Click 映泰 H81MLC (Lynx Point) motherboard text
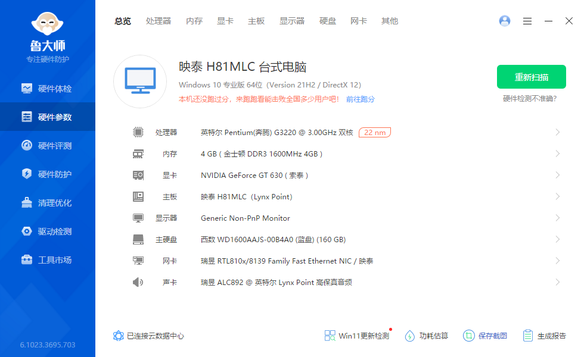This screenshot has height=357, width=584. pos(247,197)
